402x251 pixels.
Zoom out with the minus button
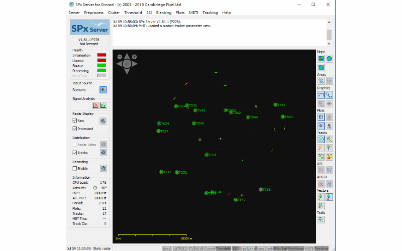tap(120, 57)
